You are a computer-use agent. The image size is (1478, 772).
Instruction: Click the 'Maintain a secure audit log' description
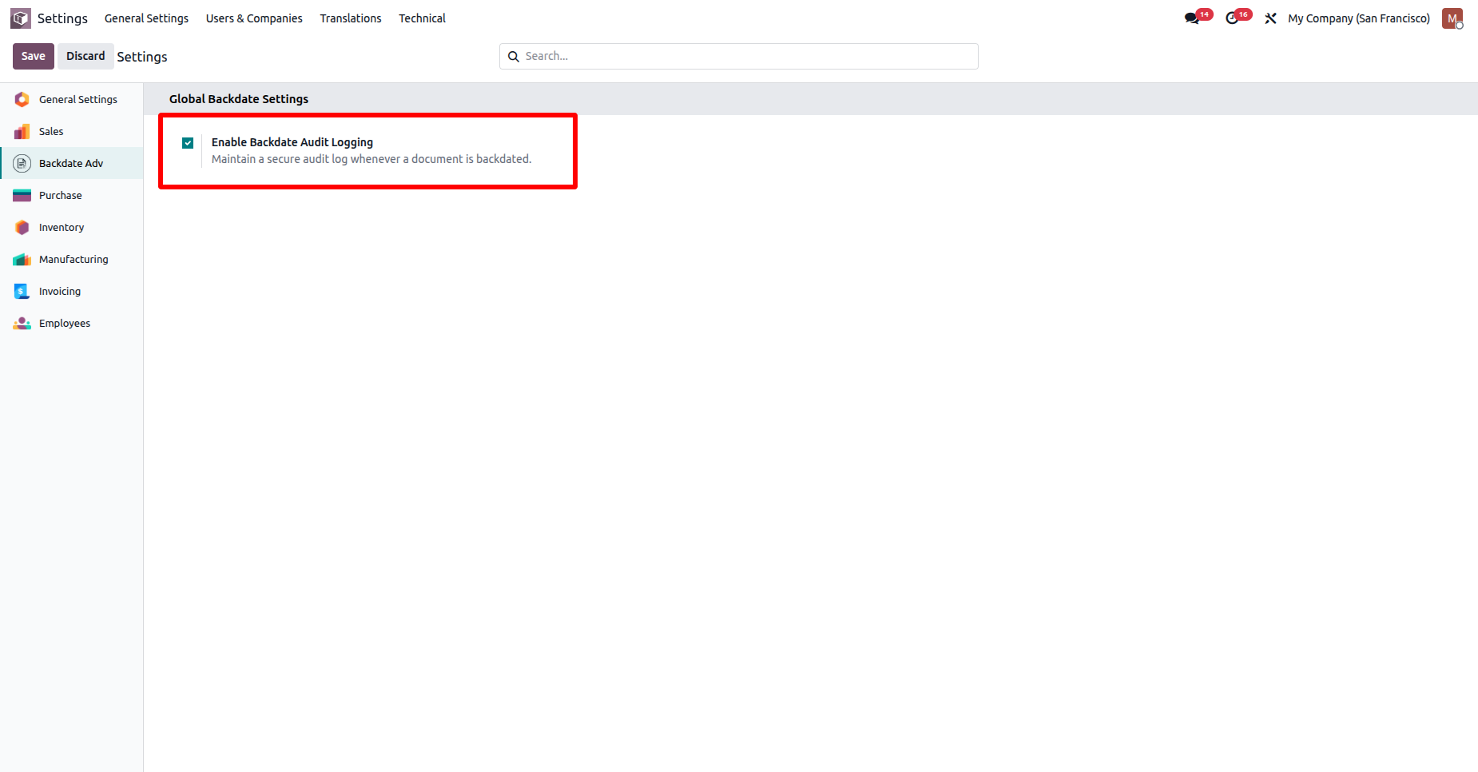point(371,159)
